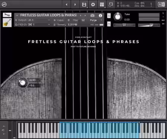Image resolution: width=167 pixels, height=139 pixels.
Task: Click the +8.6 value label next to the knob
Action: pyautogui.click(x=32, y=85)
